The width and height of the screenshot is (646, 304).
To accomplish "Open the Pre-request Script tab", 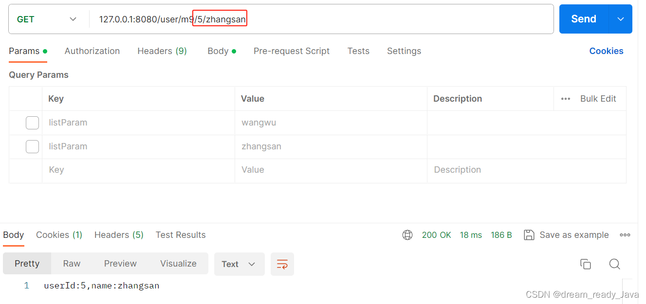I will coord(292,51).
